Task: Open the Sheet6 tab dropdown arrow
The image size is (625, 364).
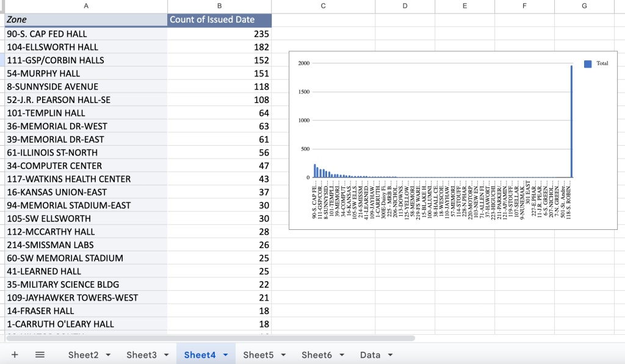Action: point(342,355)
